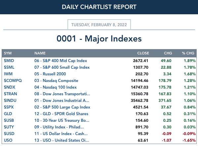Open '06 - S&P 400 Mid Cap Index'
198x146 pixels.
click(60, 61)
